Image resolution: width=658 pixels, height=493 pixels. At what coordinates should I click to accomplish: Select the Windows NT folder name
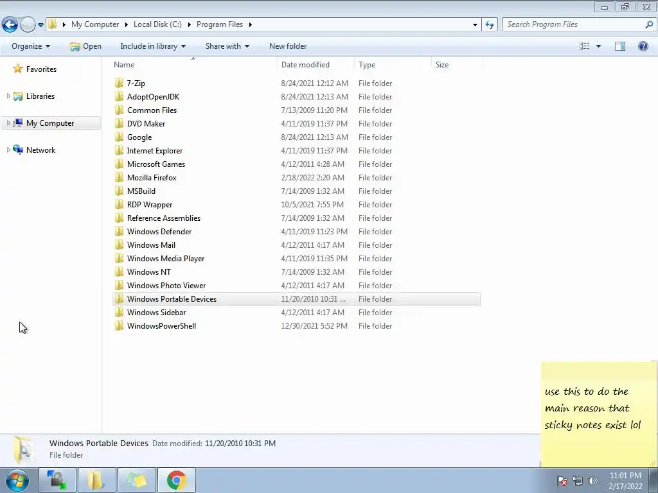[148, 272]
